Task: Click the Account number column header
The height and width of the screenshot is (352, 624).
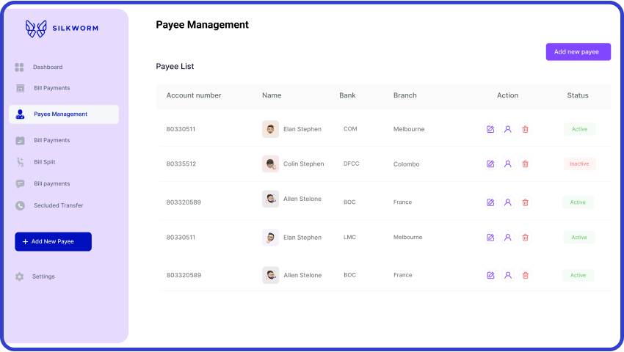Action: (194, 95)
